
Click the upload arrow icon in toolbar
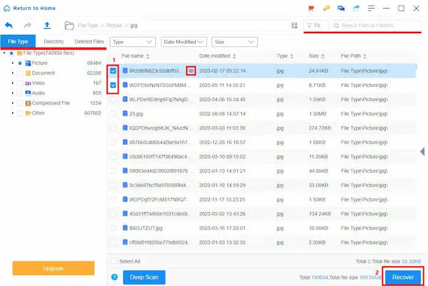(46, 26)
